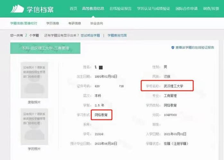Click the major value 工商管理
224x160 pixels.
[x=170, y=96]
